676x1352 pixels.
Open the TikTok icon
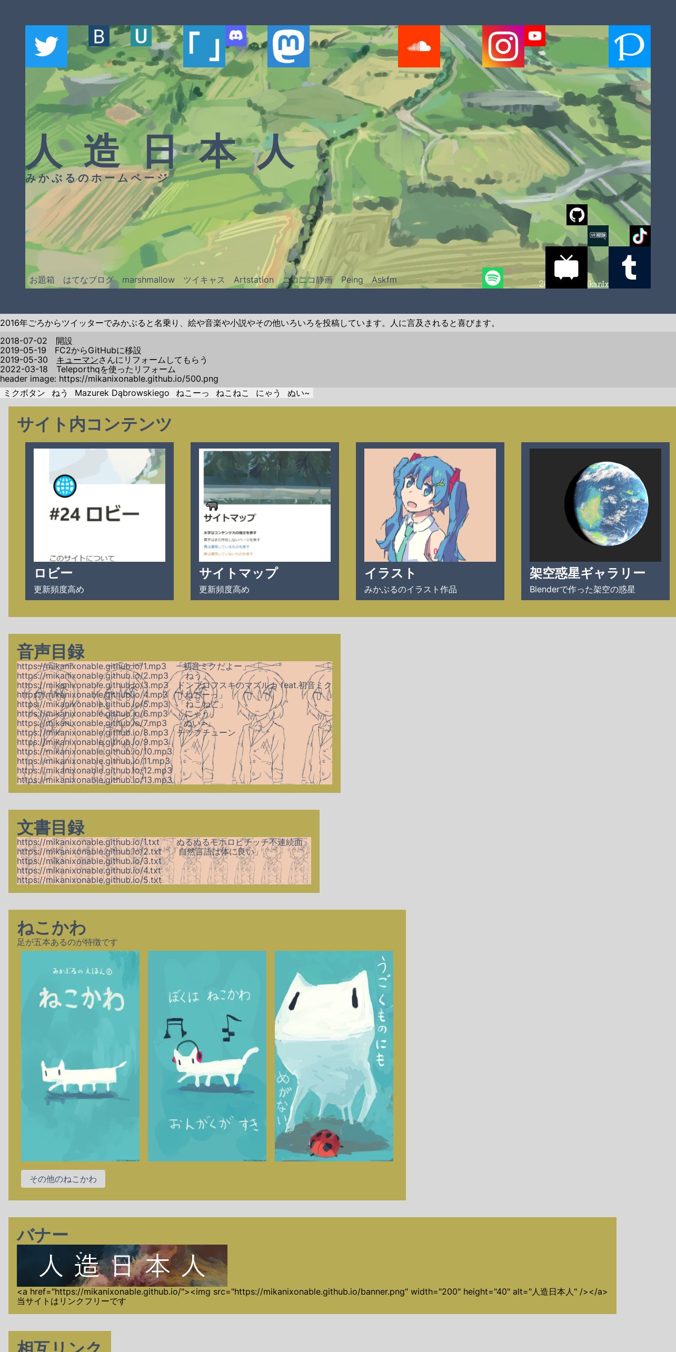pyautogui.click(x=640, y=236)
